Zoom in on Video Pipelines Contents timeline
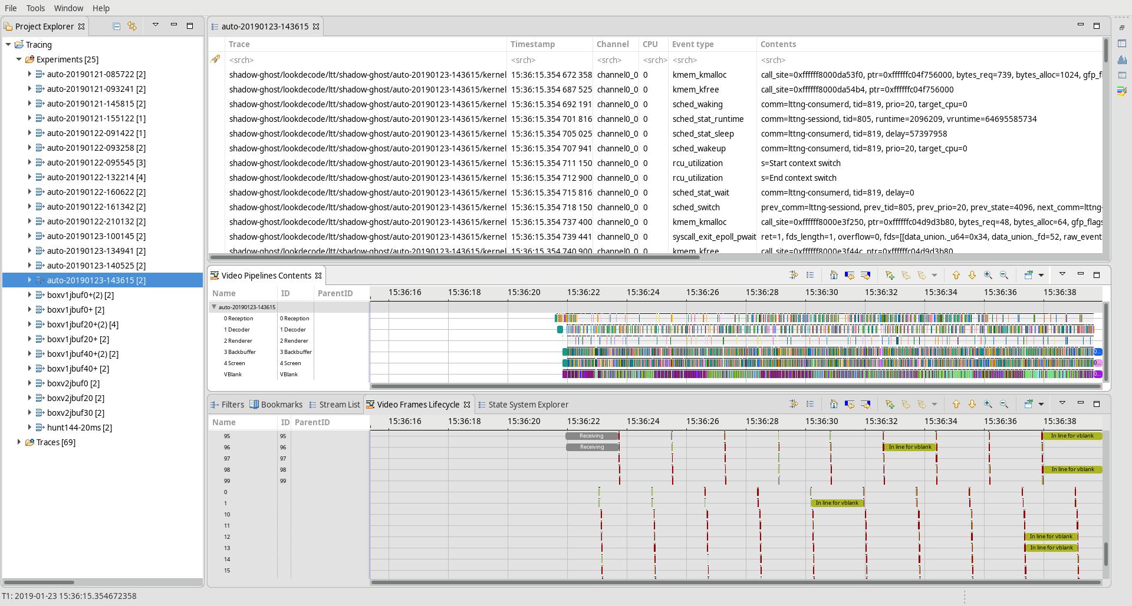 pyautogui.click(x=988, y=275)
